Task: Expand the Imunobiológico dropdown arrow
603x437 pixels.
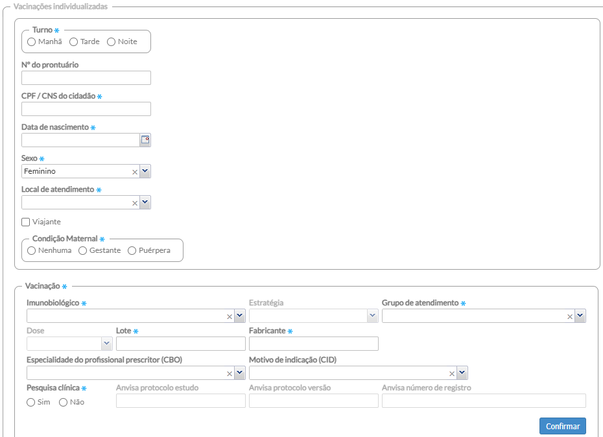Action: pos(240,316)
